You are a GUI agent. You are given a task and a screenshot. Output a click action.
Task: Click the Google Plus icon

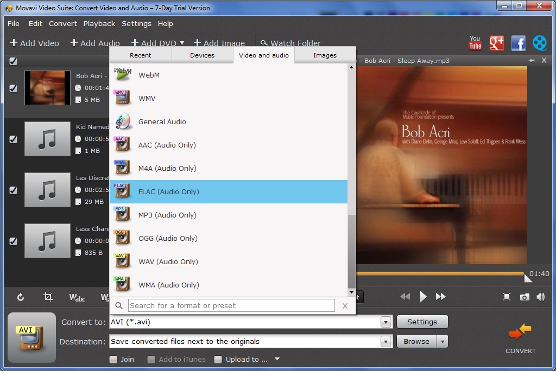pos(496,43)
